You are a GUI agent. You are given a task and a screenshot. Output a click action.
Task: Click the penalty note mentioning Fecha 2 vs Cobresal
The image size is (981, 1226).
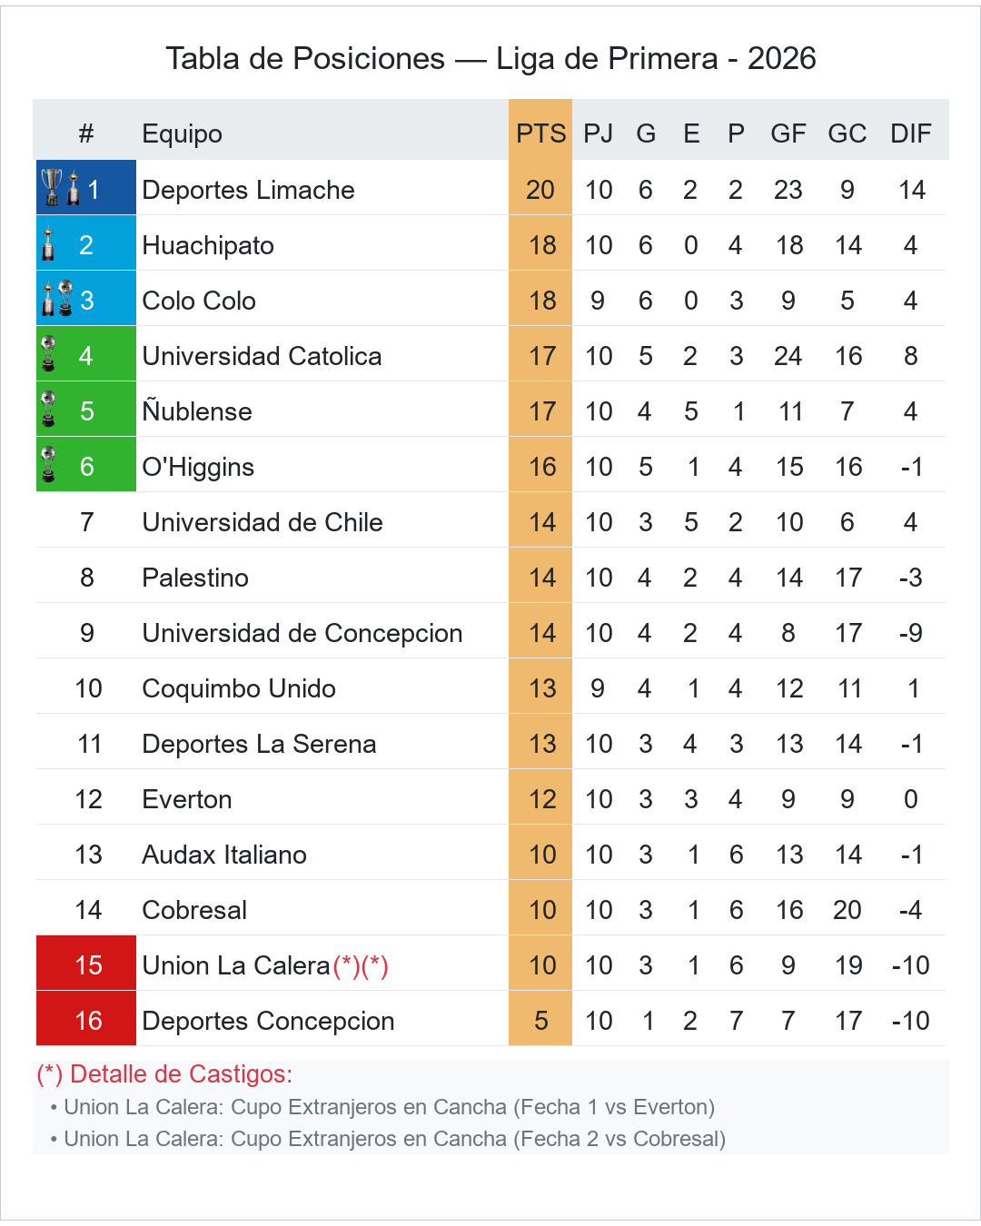(x=394, y=1139)
